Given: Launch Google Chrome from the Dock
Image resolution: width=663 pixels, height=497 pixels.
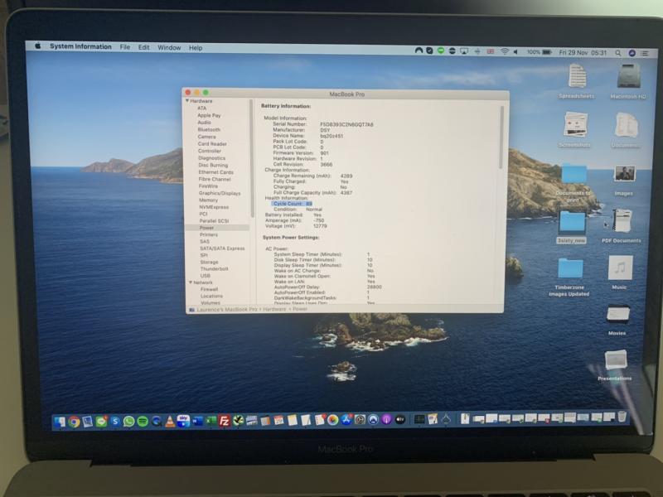Looking at the screenshot, I should click(74, 421).
